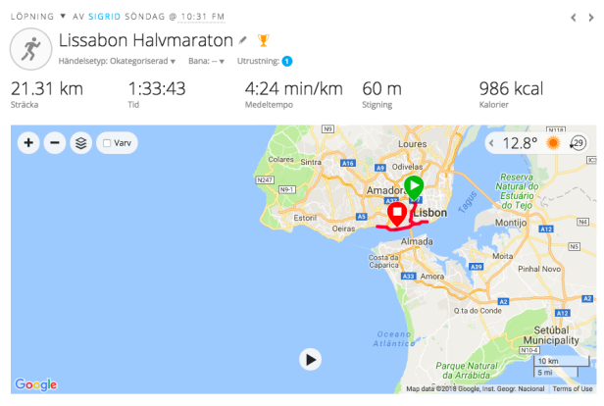Open the Bana course dropdown
604x406 pixels.
pos(206,61)
